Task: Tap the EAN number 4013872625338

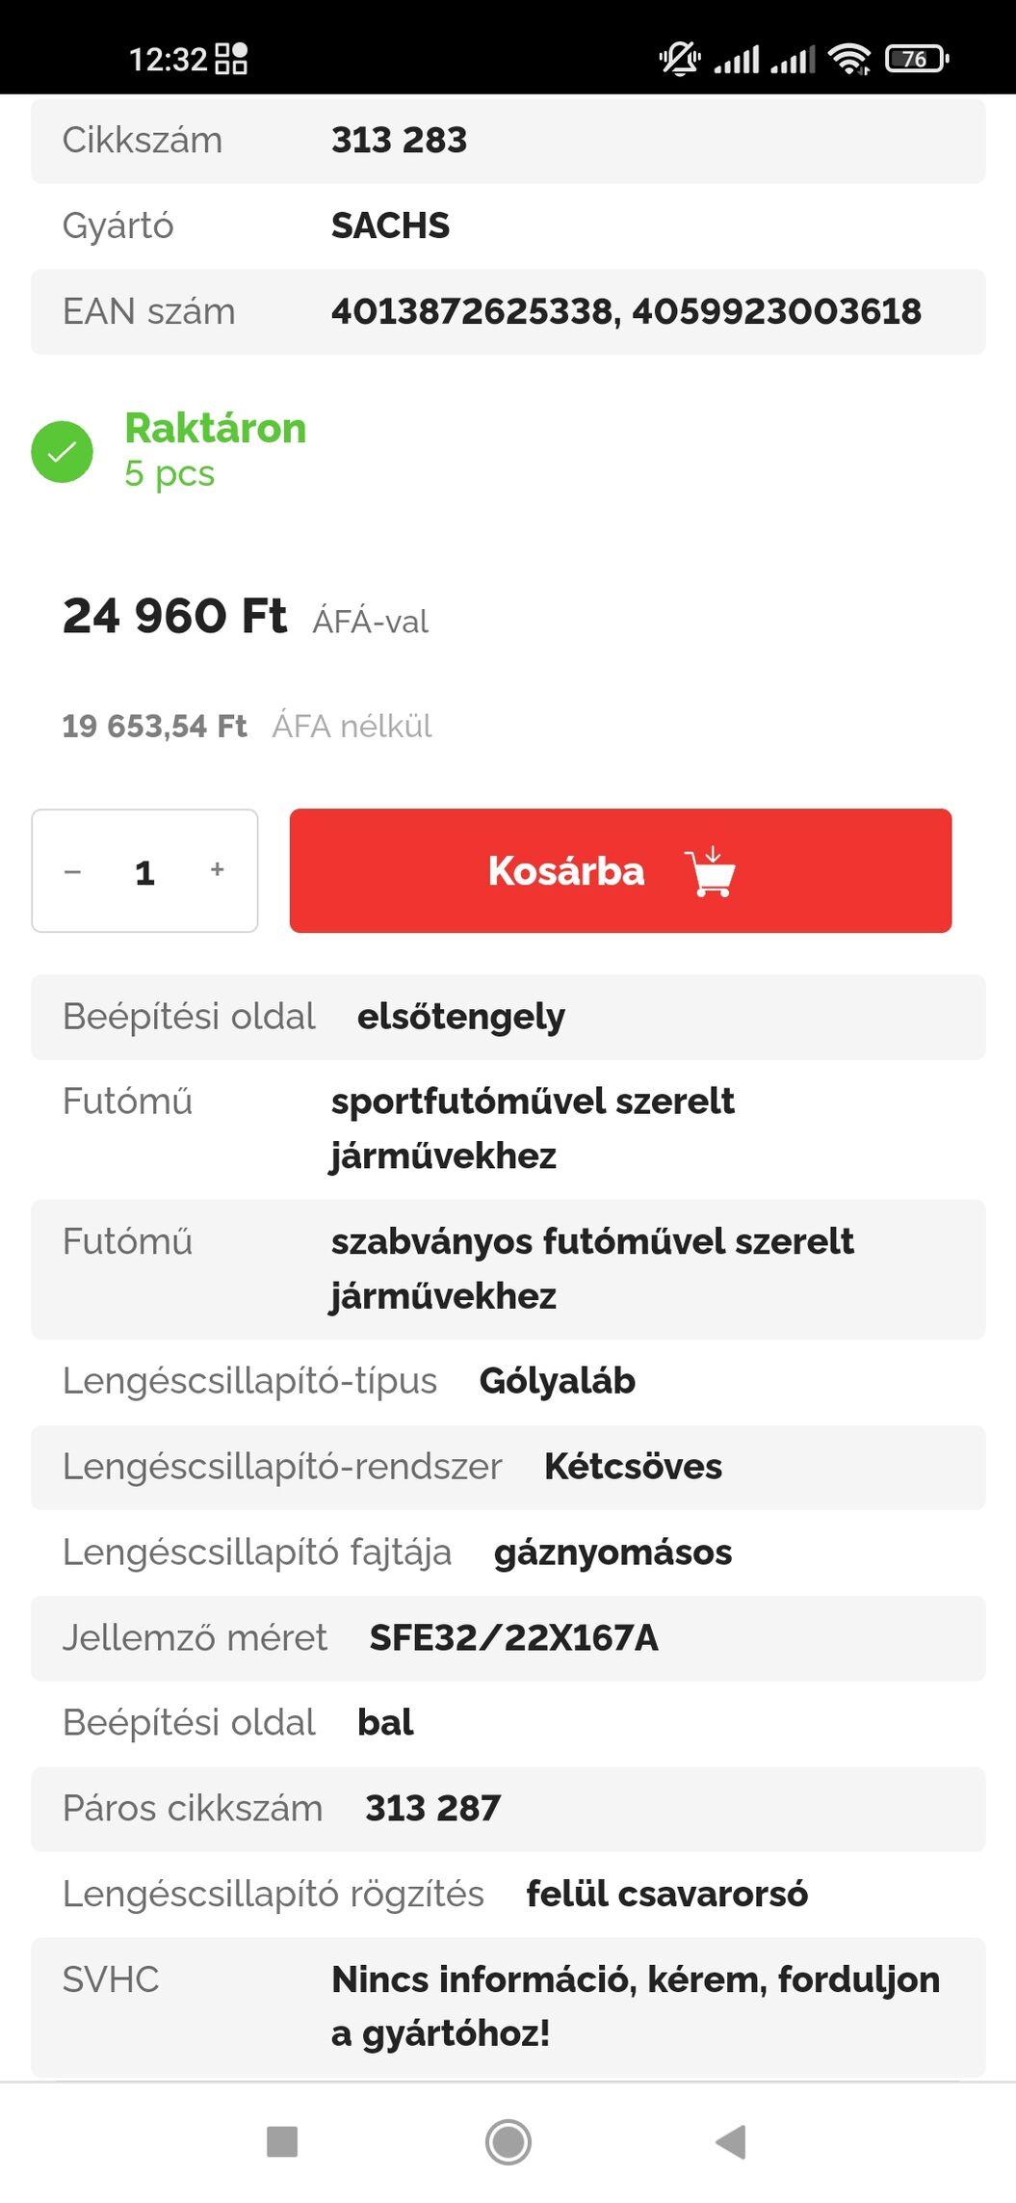Action: tap(472, 311)
